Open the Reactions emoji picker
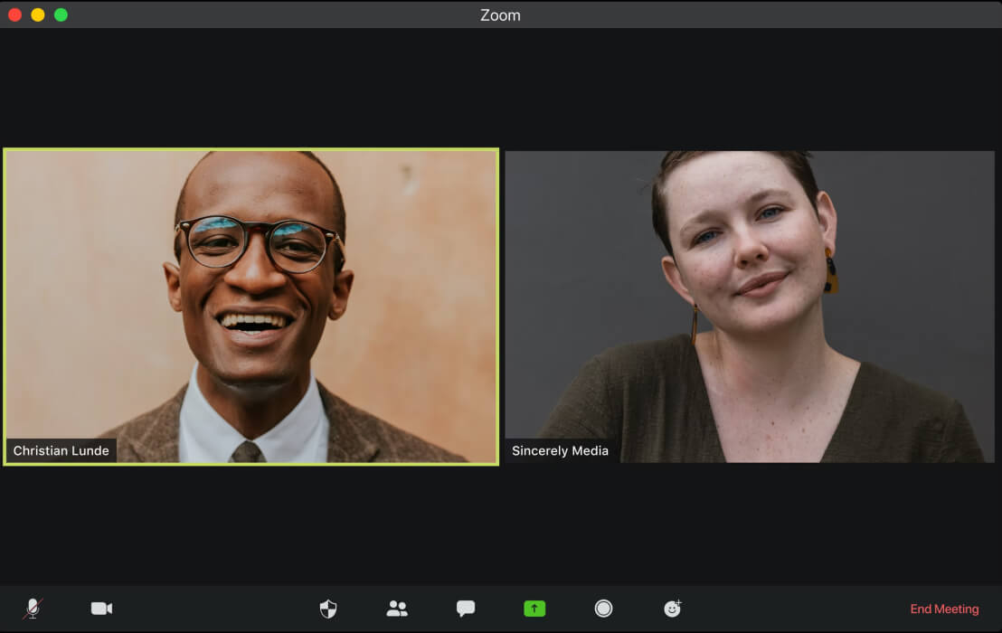Image resolution: width=1002 pixels, height=633 pixels. coord(672,609)
